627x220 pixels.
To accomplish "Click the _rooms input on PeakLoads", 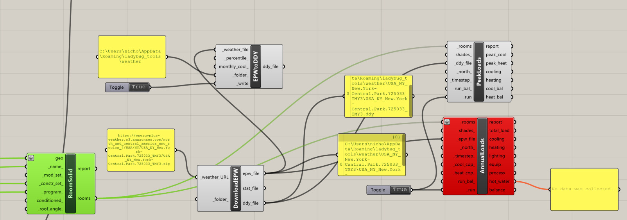I will 465,46.
